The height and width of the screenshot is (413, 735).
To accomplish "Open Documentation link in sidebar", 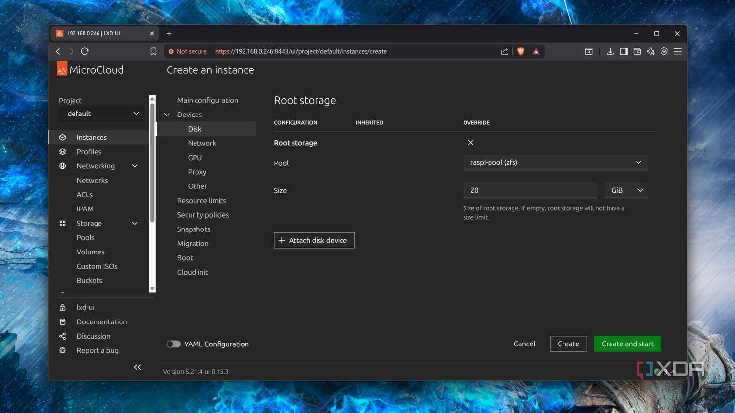I will point(101,322).
